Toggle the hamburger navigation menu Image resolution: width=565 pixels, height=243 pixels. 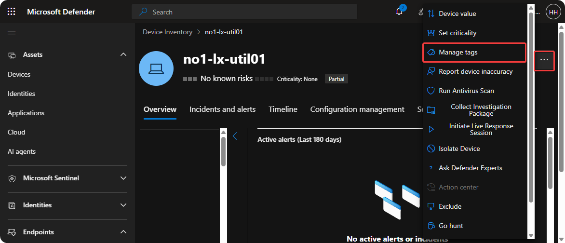pyautogui.click(x=12, y=33)
